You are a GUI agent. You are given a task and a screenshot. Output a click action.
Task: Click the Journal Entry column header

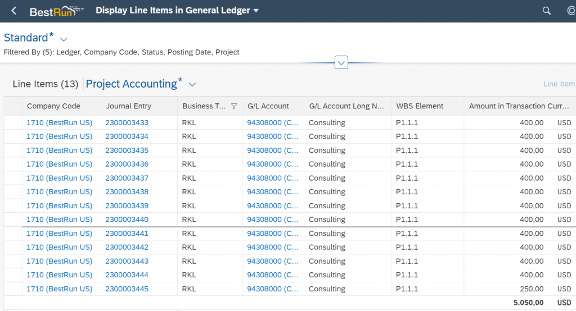(129, 106)
